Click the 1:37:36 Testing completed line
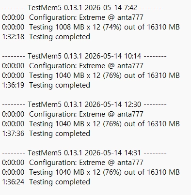191x195 pixels. click(46, 134)
